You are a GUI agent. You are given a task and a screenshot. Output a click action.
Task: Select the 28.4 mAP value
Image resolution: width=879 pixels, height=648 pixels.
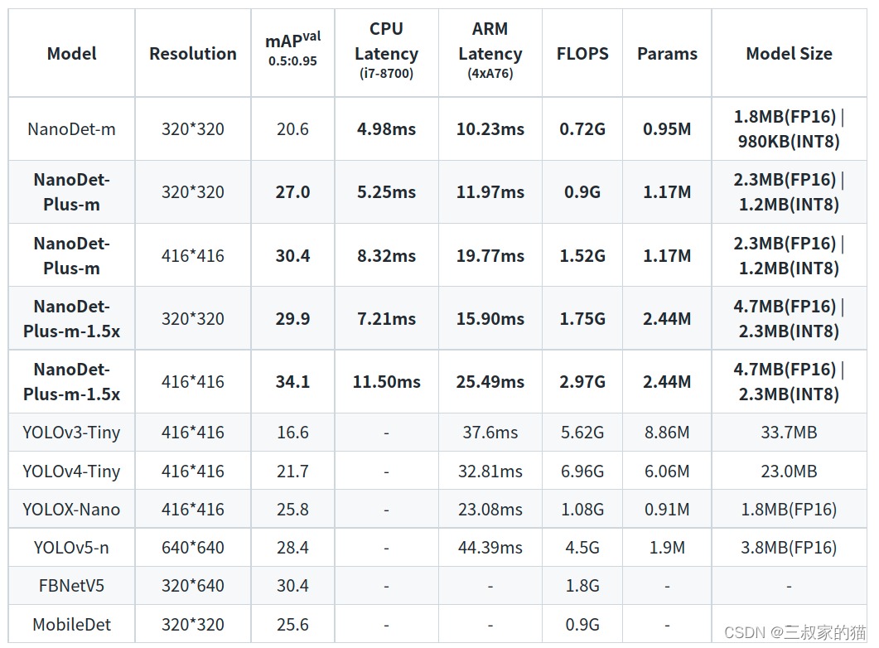pyautogui.click(x=292, y=548)
